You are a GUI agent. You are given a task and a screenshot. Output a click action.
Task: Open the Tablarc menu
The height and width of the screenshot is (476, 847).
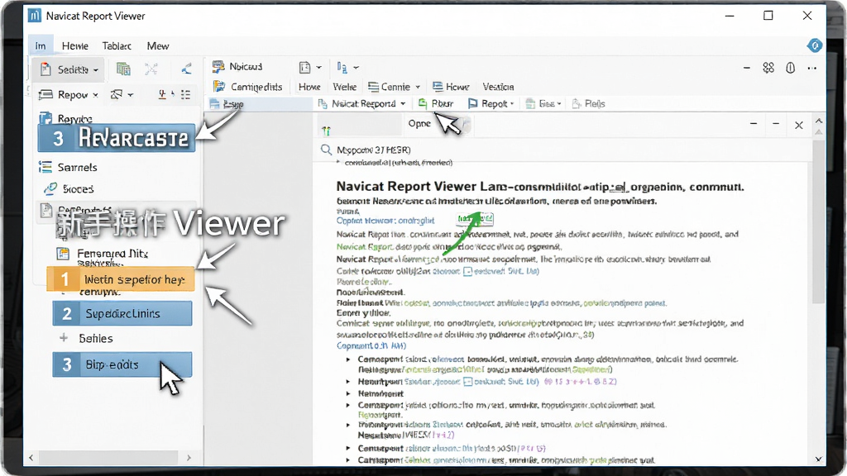117,46
